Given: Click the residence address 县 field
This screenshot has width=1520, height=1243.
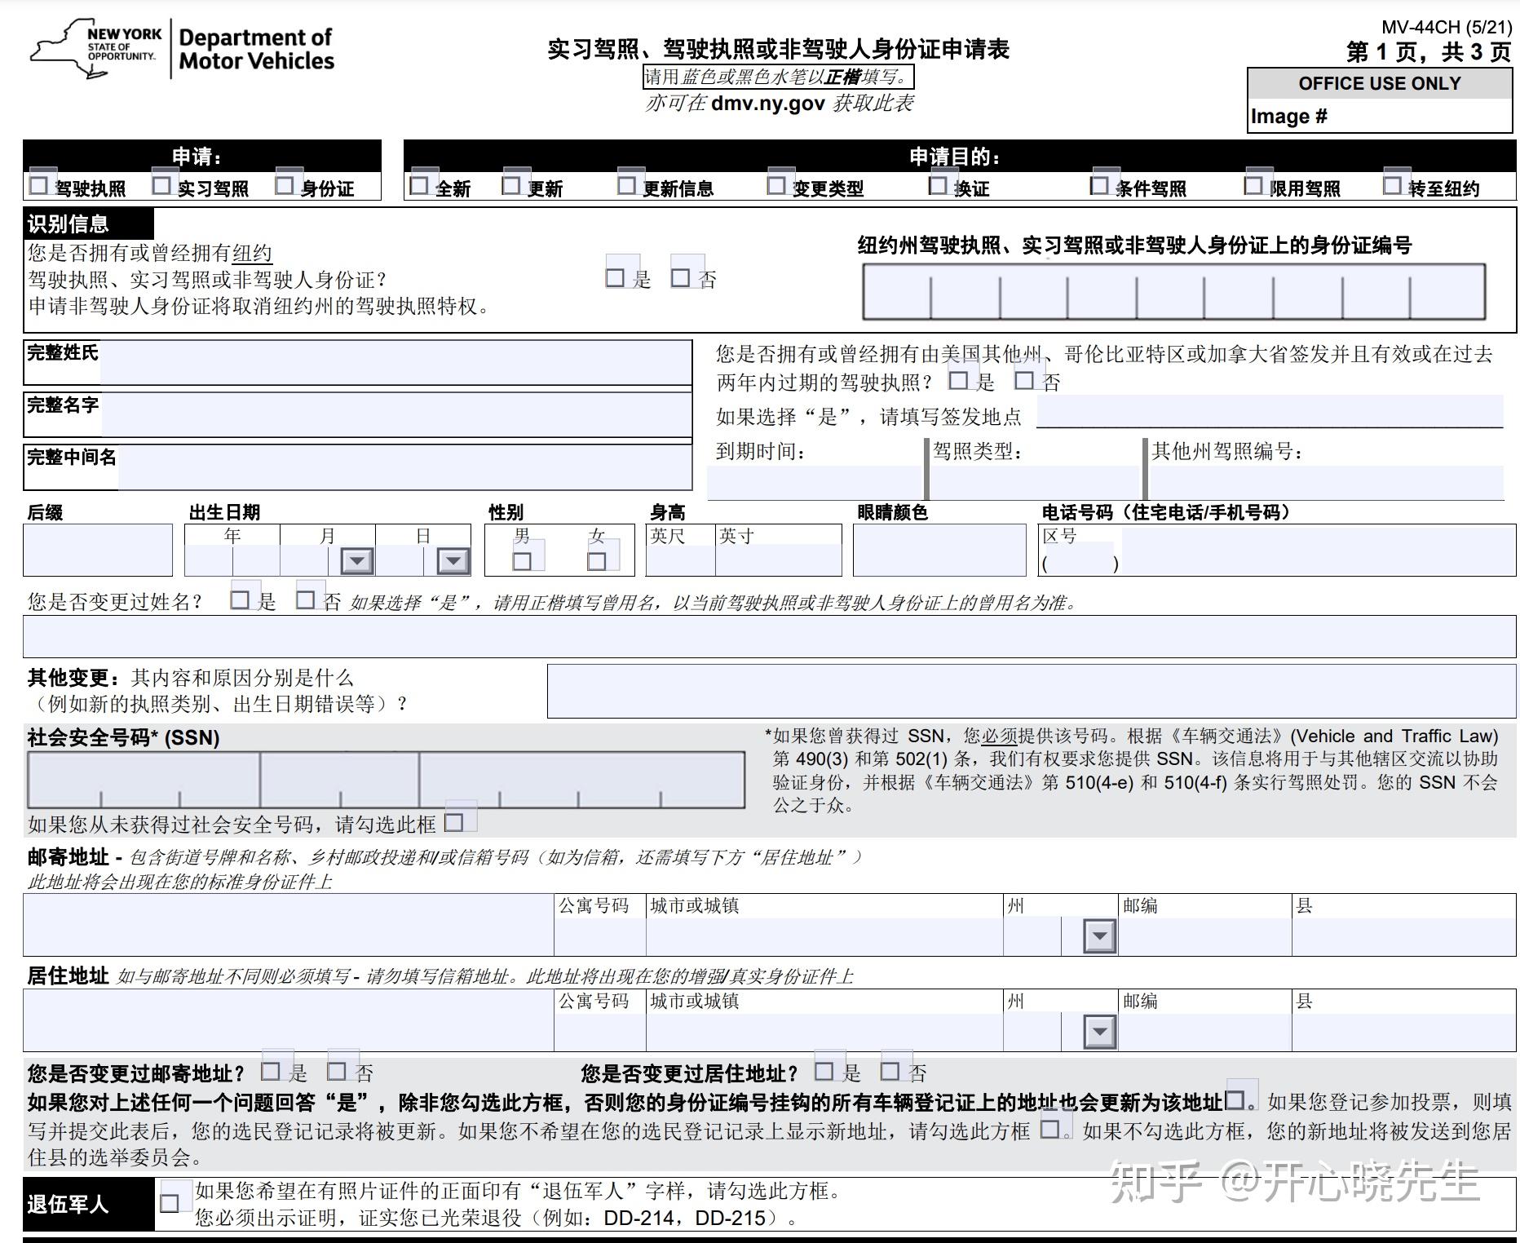Looking at the screenshot, I should coord(1404,1032).
